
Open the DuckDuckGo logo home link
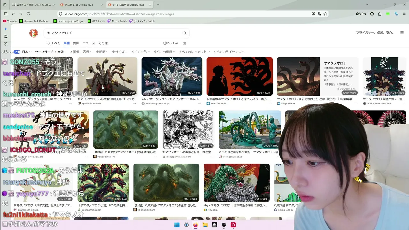click(x=34, y=33)
